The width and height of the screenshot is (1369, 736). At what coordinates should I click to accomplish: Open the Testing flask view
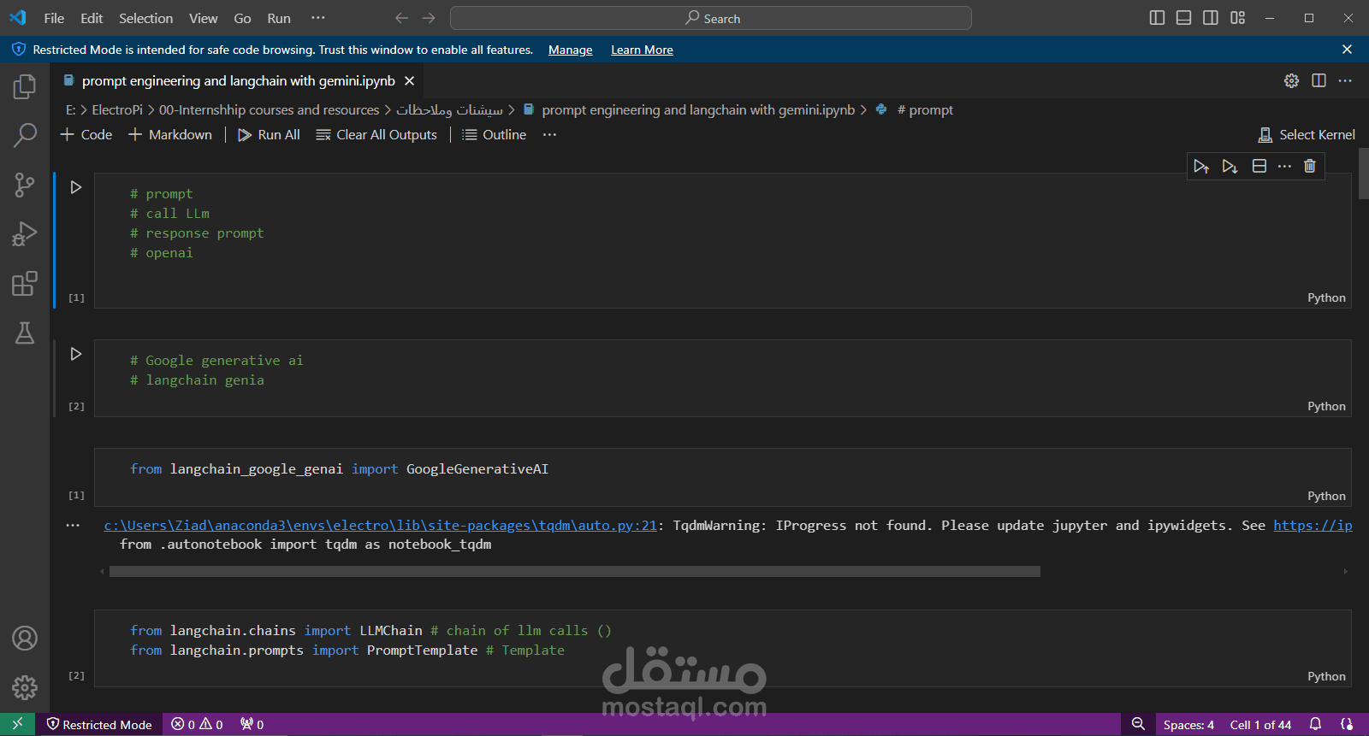pos(25,333)
